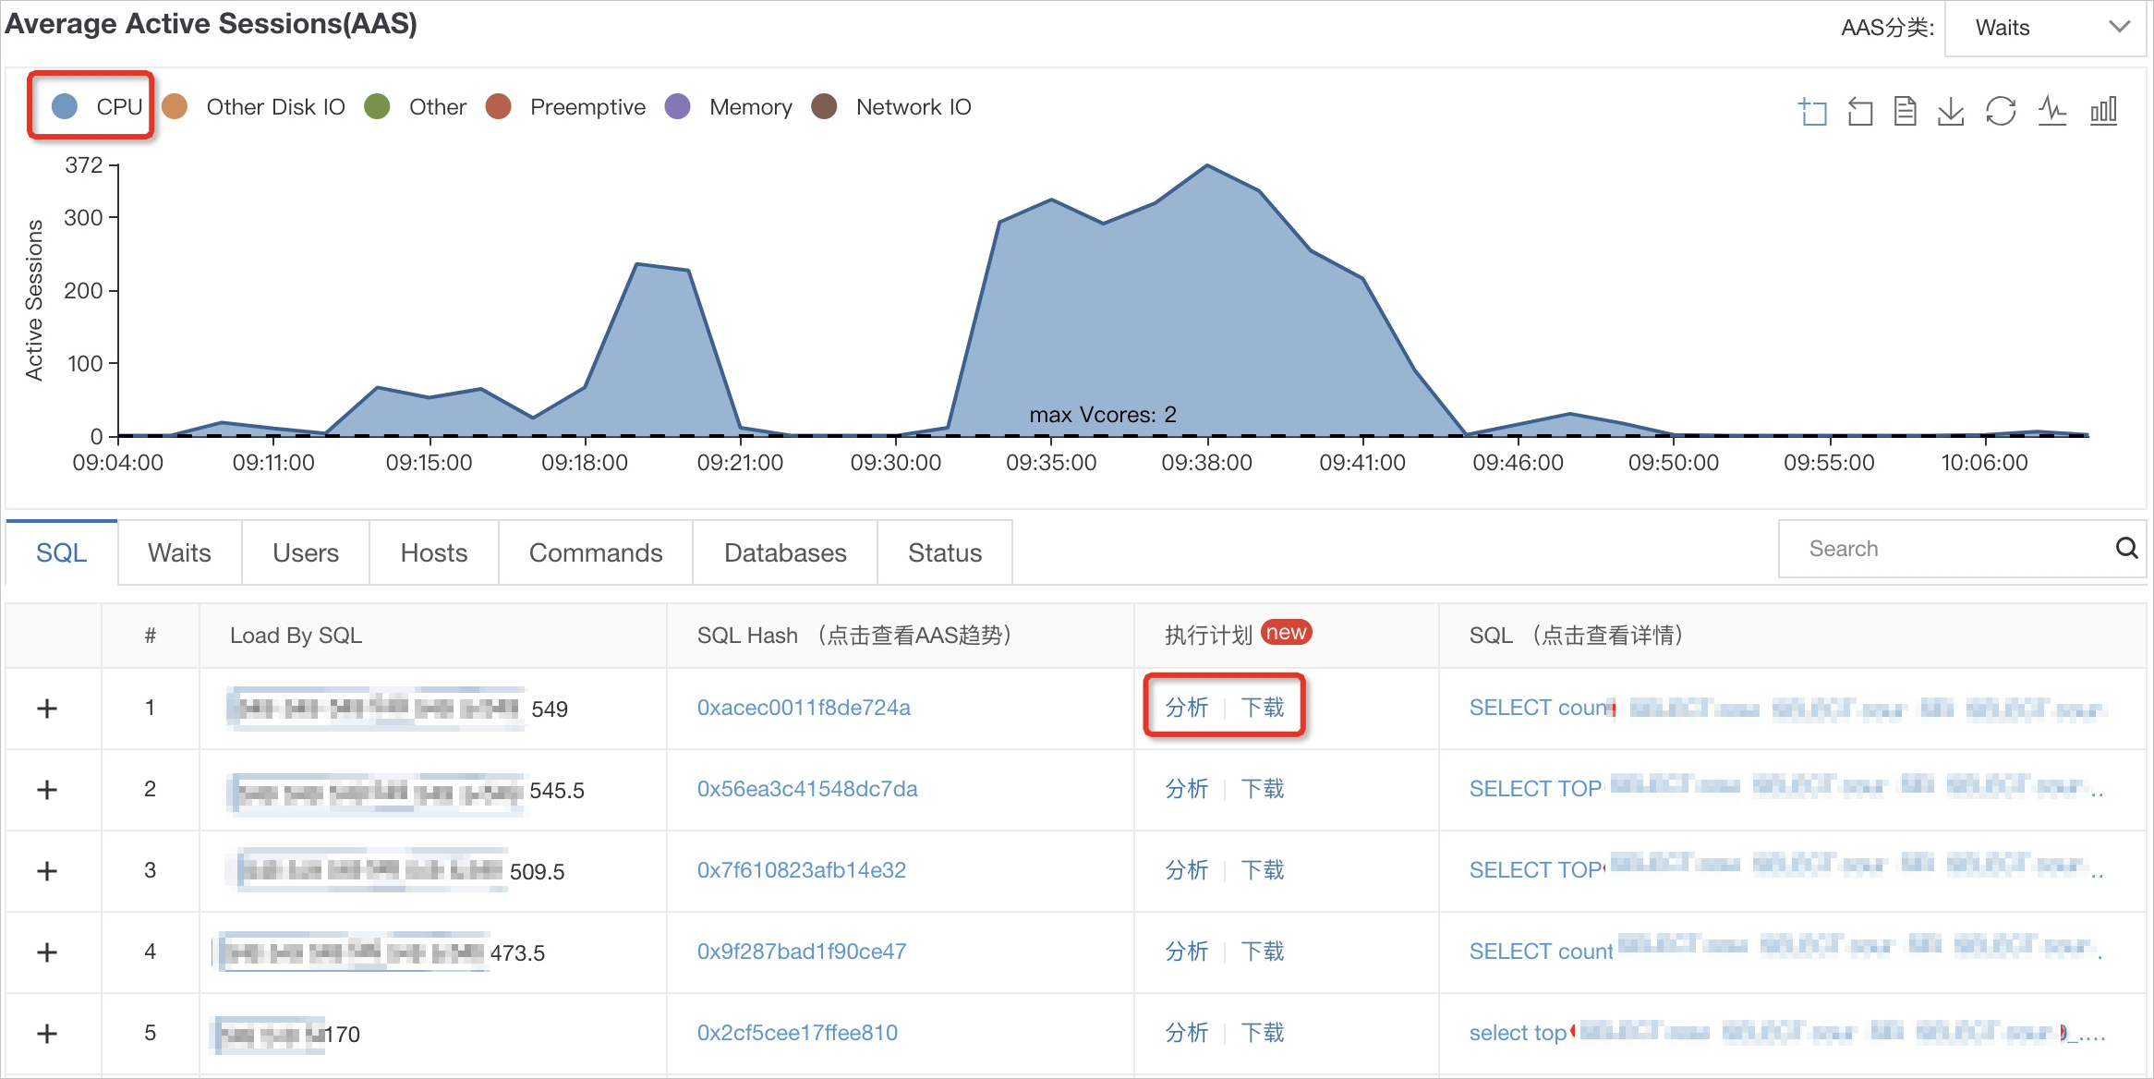Click the search magnifier icon

click(2126, 549)
